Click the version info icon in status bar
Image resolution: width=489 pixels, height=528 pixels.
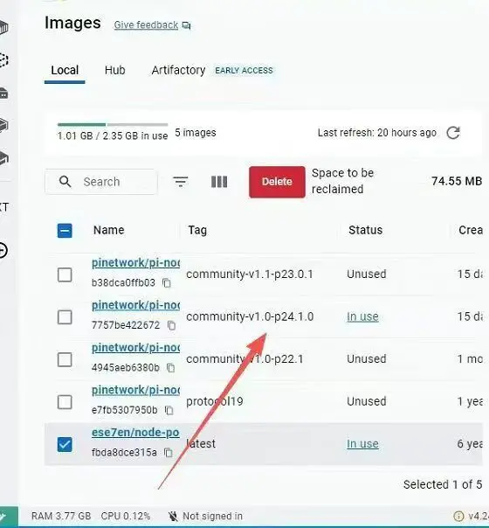pos(458,517)
